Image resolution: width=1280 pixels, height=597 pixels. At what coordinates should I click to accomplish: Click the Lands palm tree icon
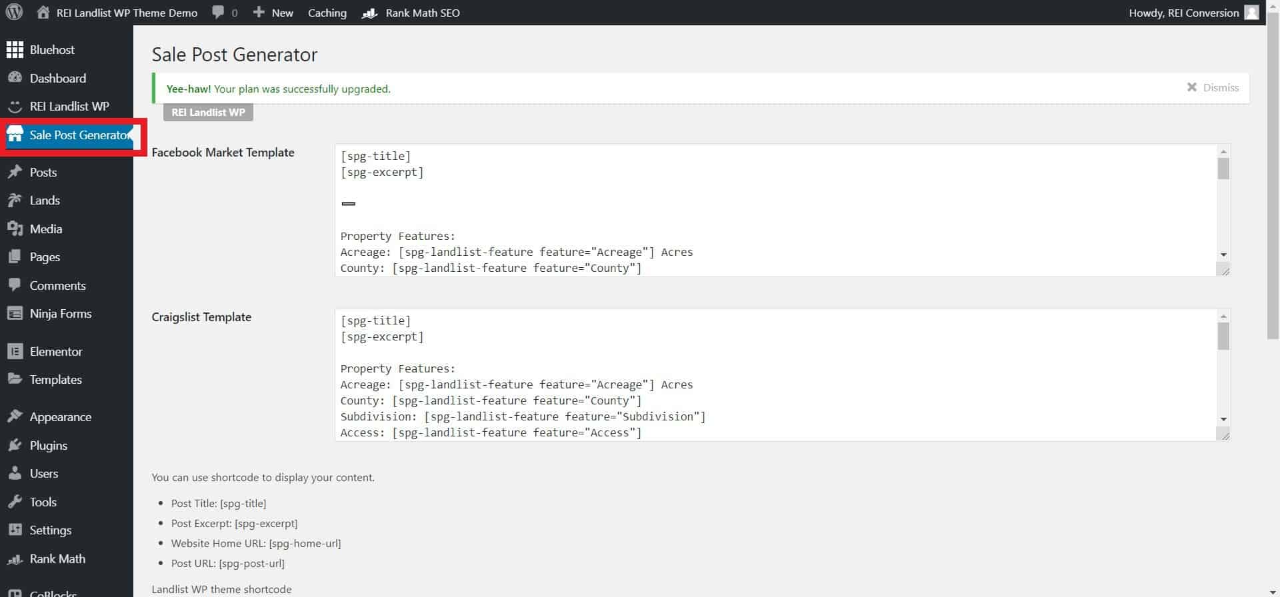[x=15, y=201]
